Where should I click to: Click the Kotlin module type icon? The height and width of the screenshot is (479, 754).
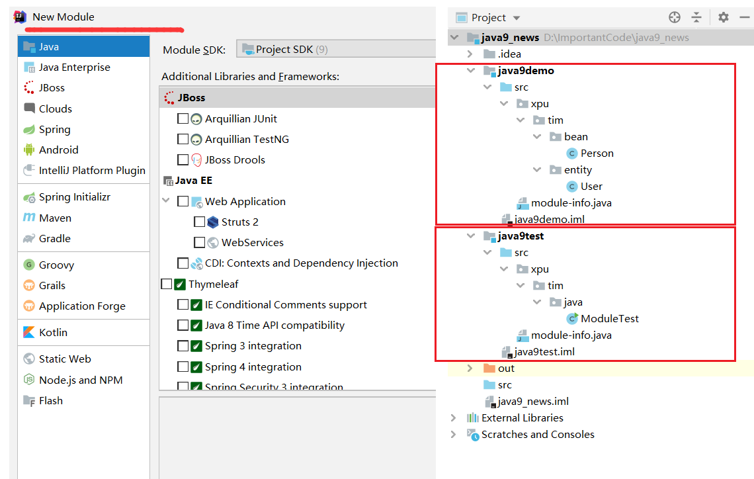click(29, 332)
